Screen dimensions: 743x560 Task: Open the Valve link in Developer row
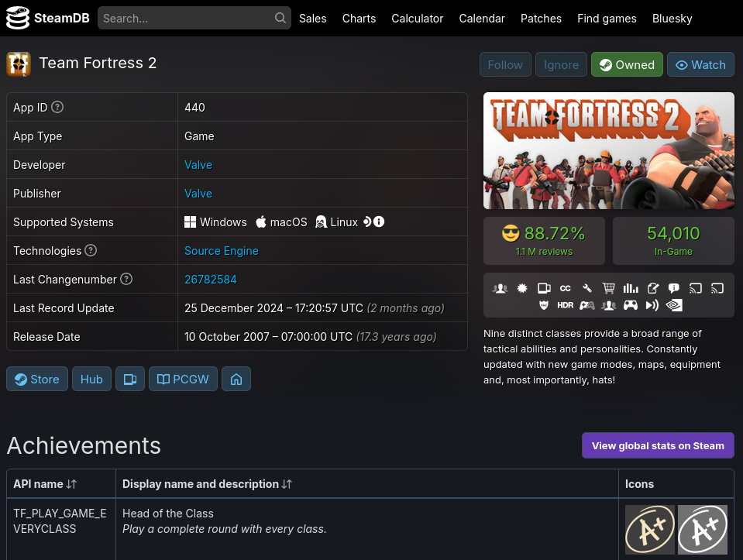[198, 165]
